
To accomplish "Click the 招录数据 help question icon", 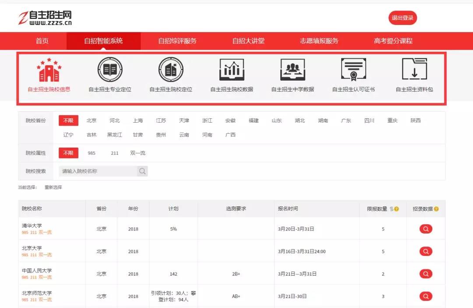I will (x=436, y=209).
